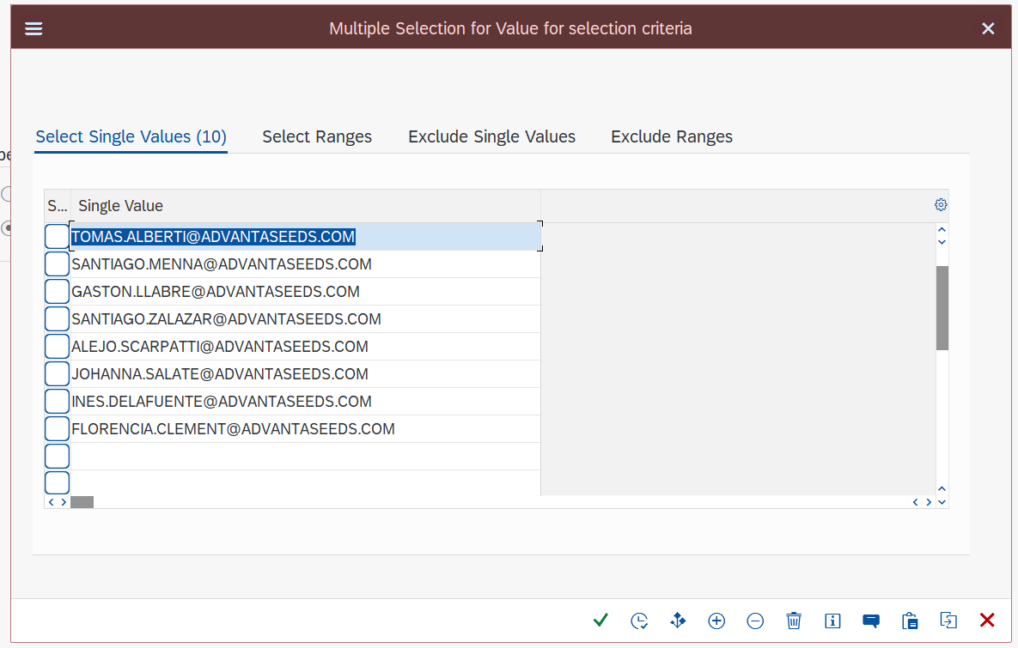Mark the SANTIAGO.ZALAZAR row selector
1018x648 pixels.
coord(58,319)
